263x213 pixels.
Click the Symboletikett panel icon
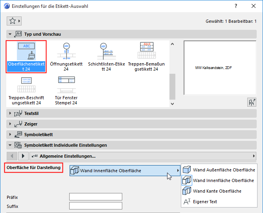(x=18, y=135)
